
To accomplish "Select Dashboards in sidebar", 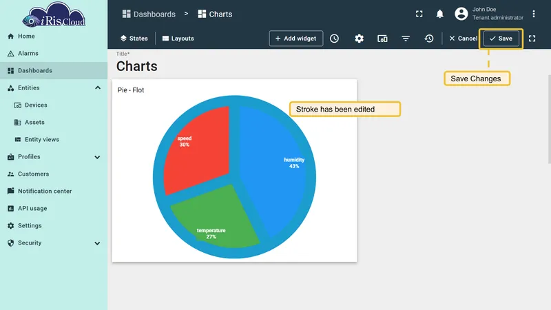I will point(54,71).
